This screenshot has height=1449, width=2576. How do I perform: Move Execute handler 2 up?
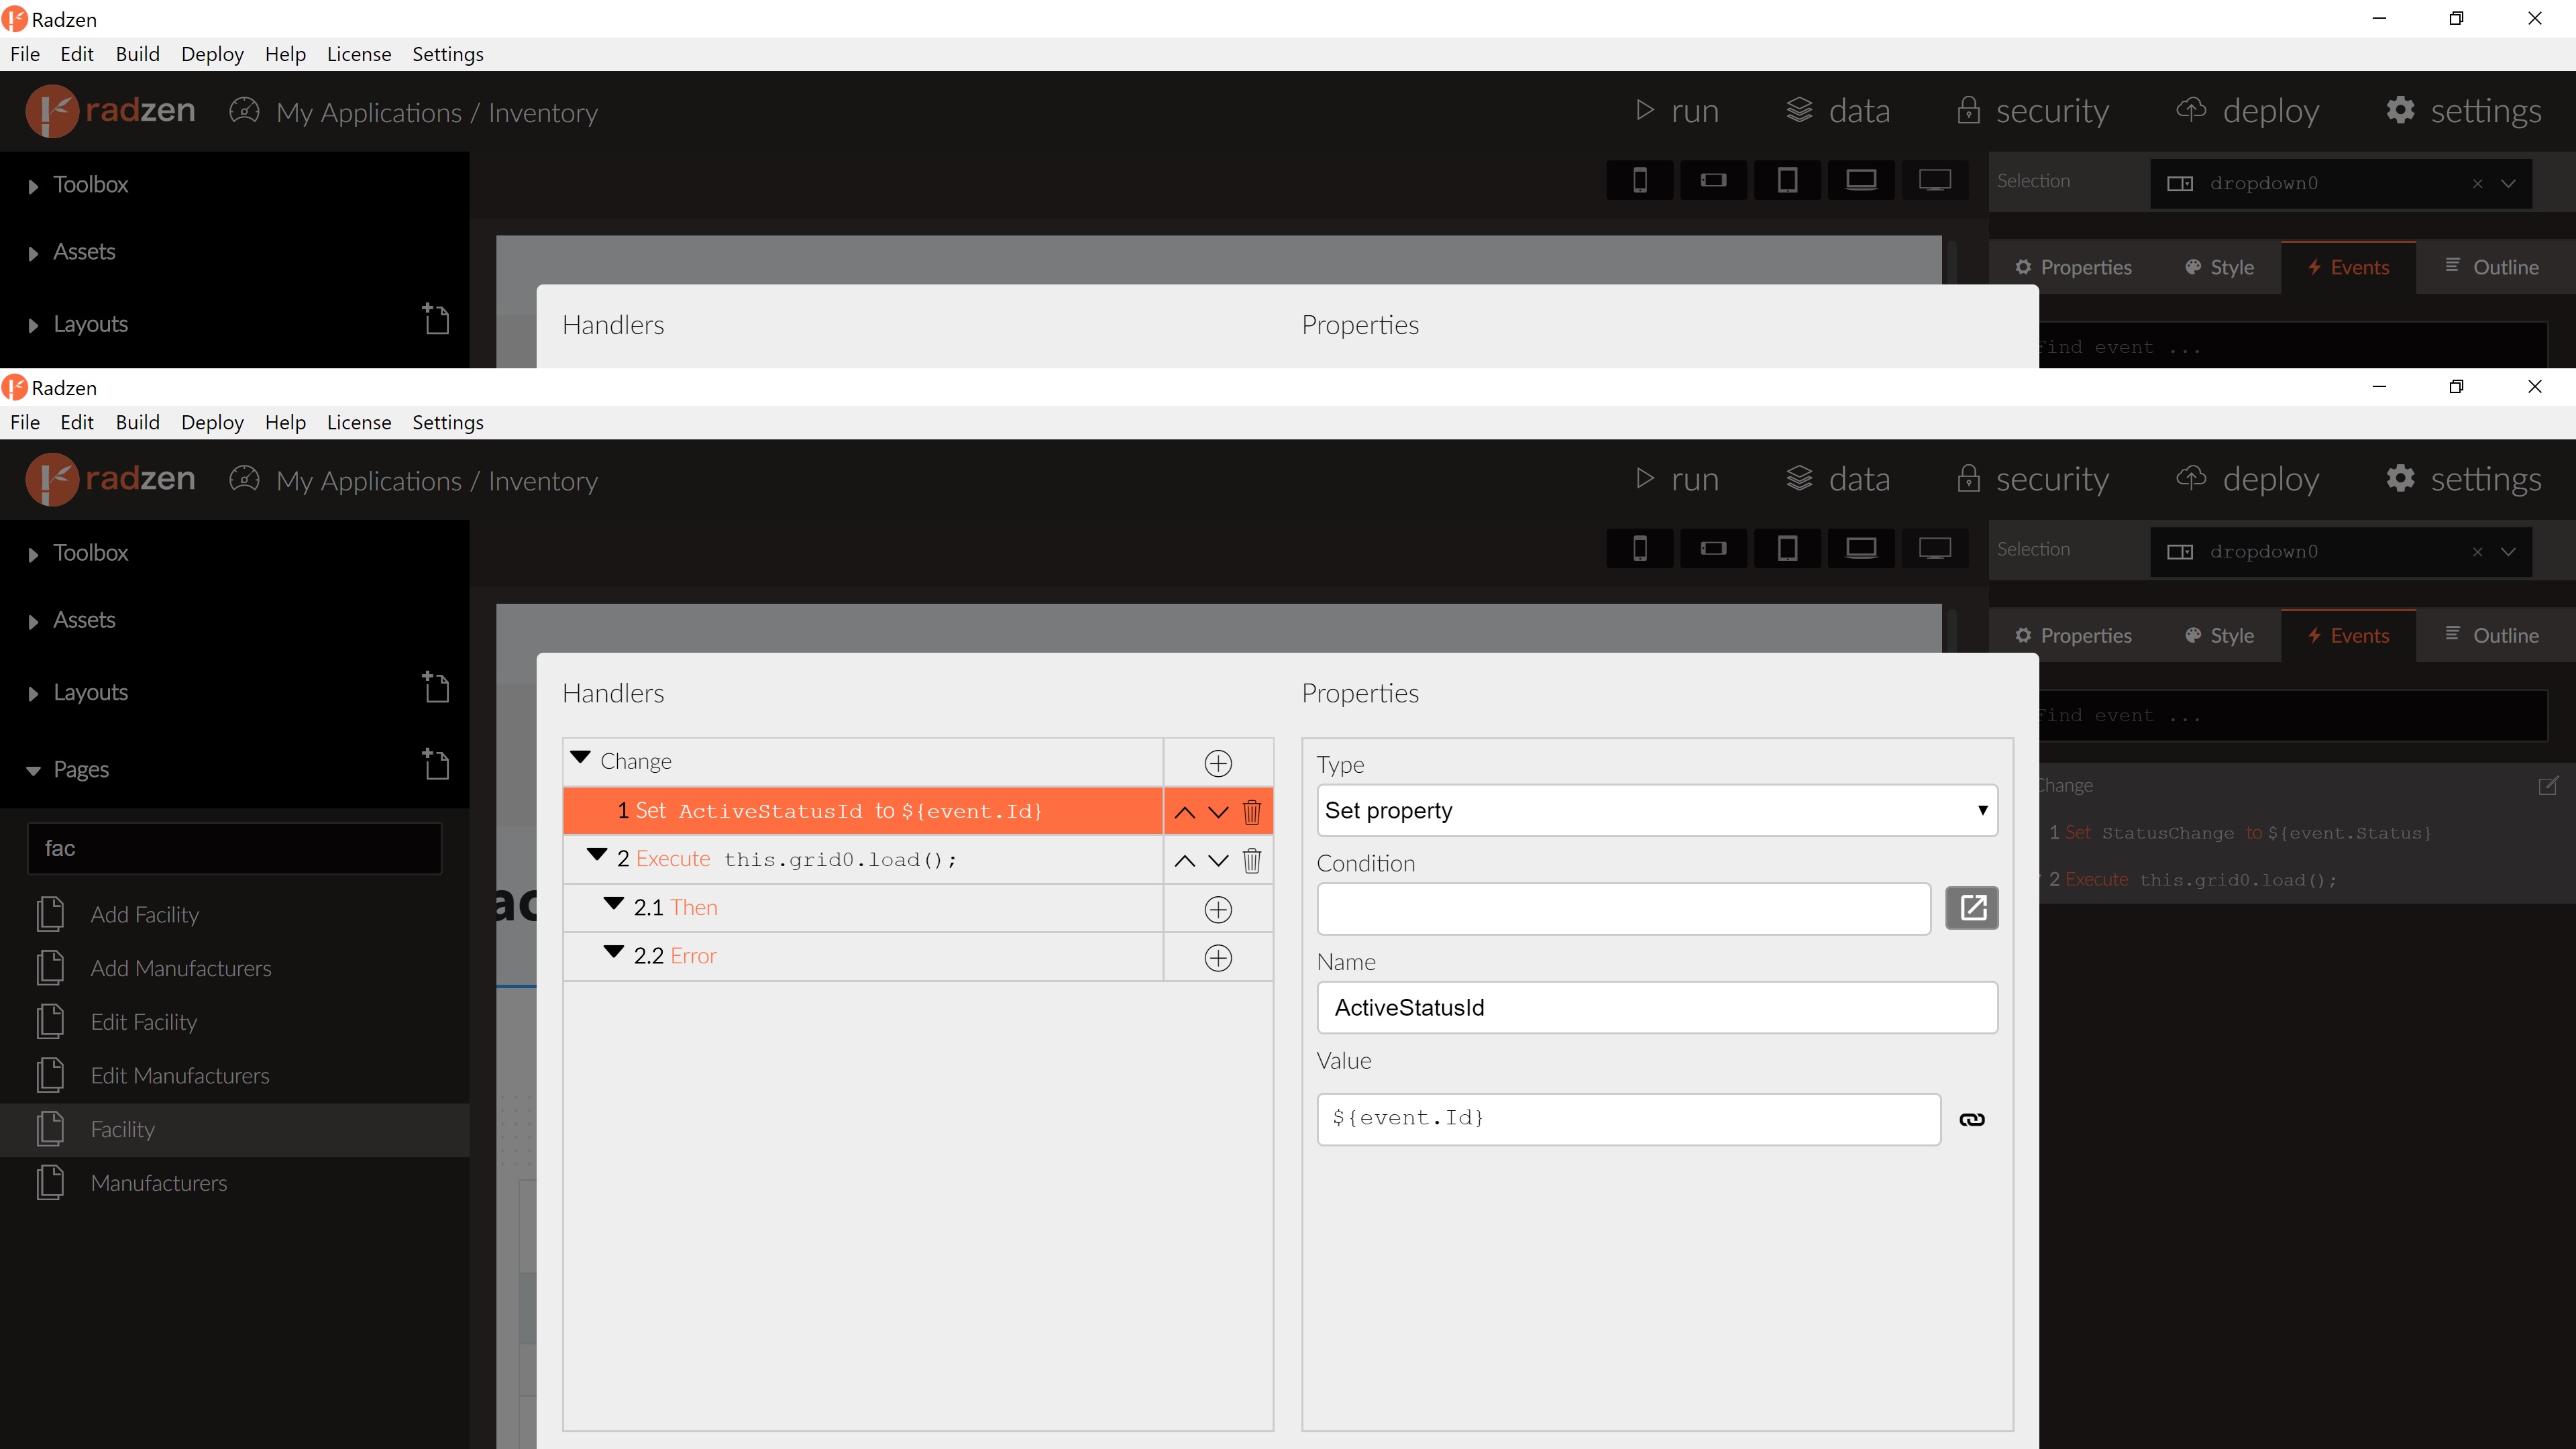pyautogui.click(x=1184, y=861)
